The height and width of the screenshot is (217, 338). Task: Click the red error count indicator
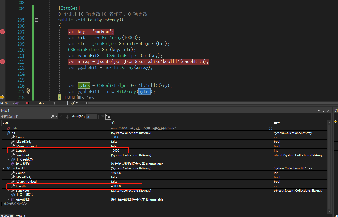click(x=29, y=103)
